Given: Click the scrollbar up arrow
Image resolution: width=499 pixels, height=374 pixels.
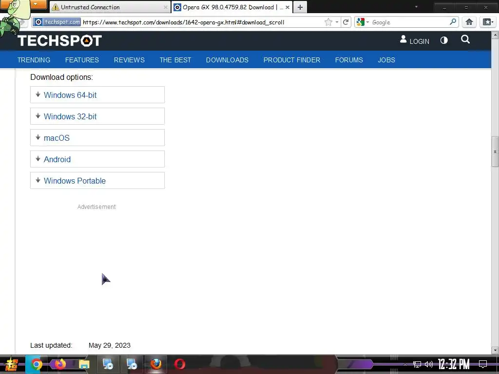Looking at the screenshot, I should pos(495,35).
